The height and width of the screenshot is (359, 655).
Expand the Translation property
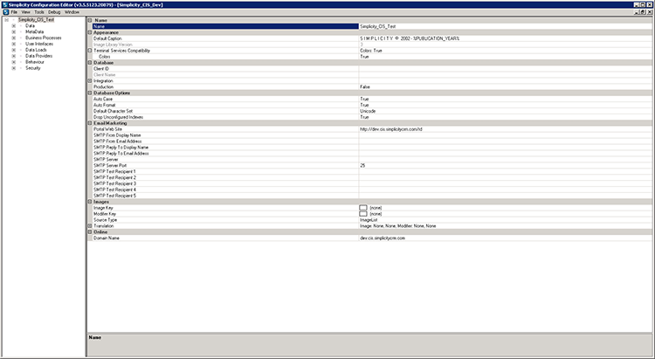(90, 226)
